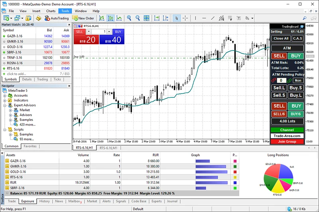Click the red arrow in ATM Pending Policy

pyautogui.click(x=274, y=80)
